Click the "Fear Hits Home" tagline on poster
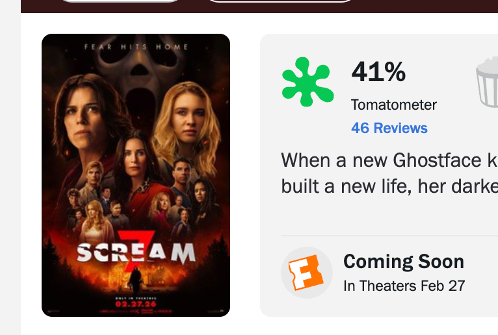The image size is (498, 335). (x=136, y=47)
